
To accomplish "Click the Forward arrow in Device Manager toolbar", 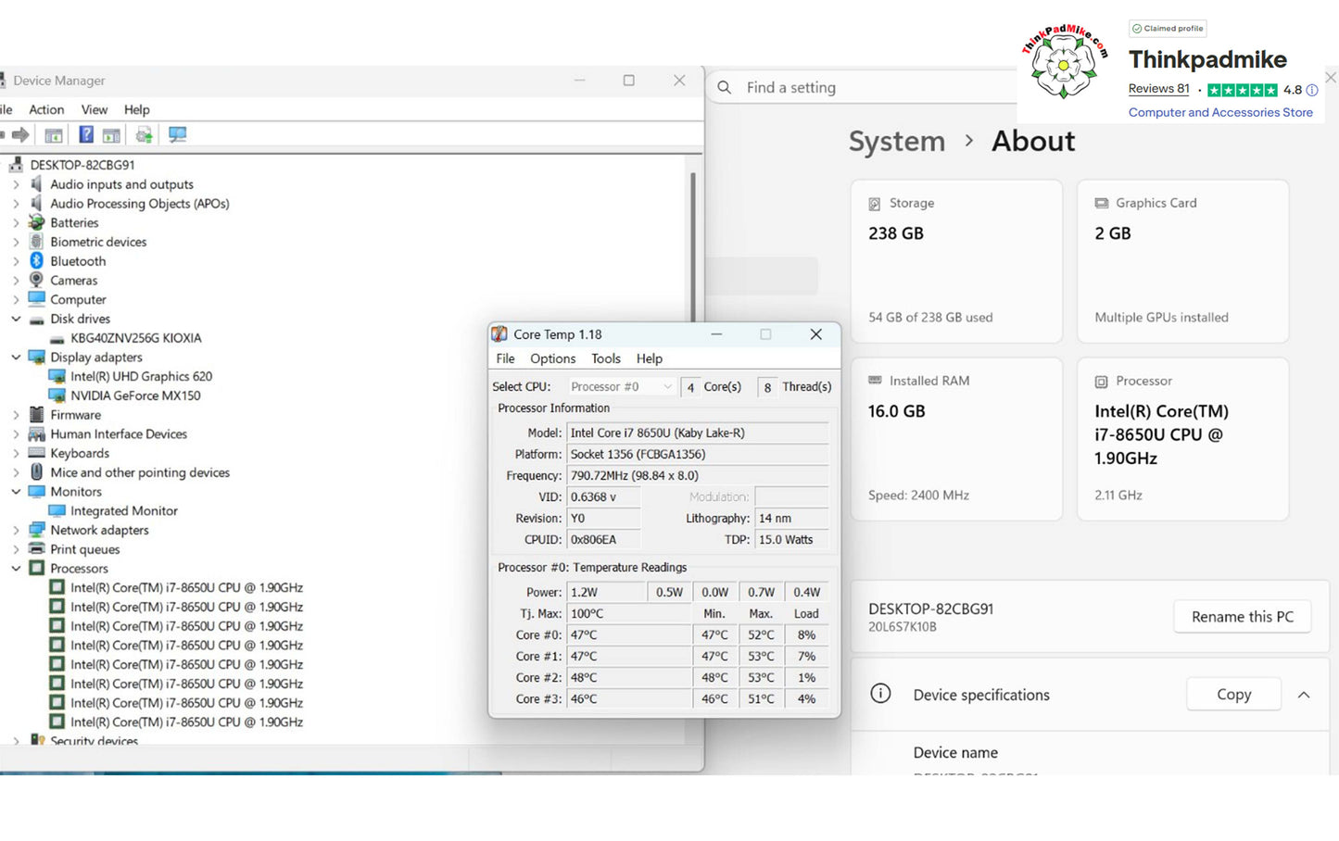I will (19, 135).
